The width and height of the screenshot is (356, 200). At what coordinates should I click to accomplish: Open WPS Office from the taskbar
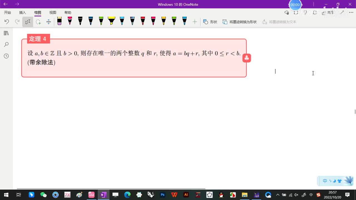pyautogui.click(x=174, y=195)
